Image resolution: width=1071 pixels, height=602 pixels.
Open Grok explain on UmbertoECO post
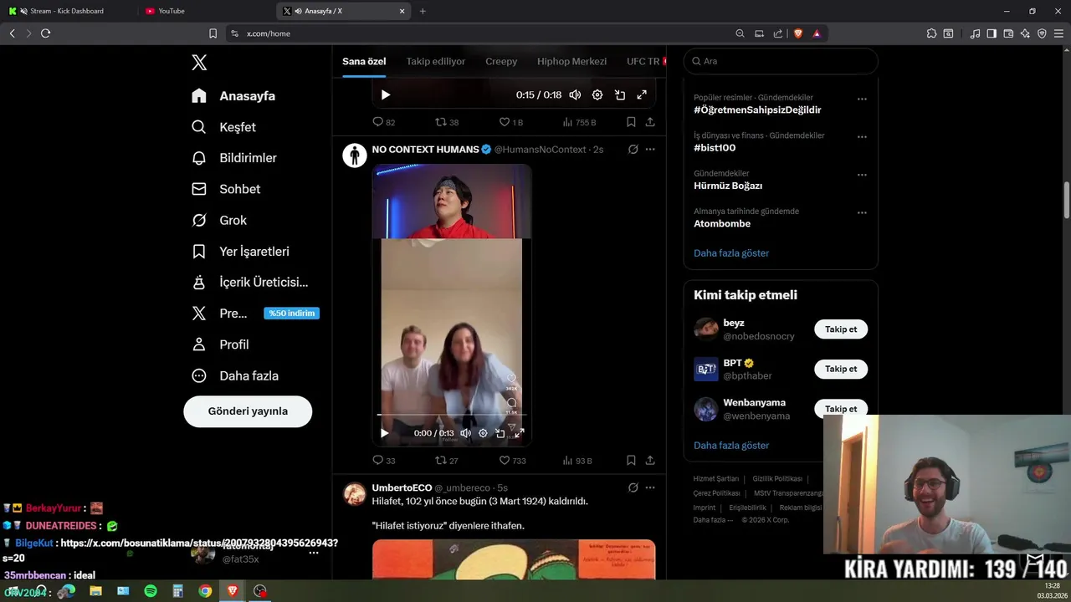tap(633, 487)
